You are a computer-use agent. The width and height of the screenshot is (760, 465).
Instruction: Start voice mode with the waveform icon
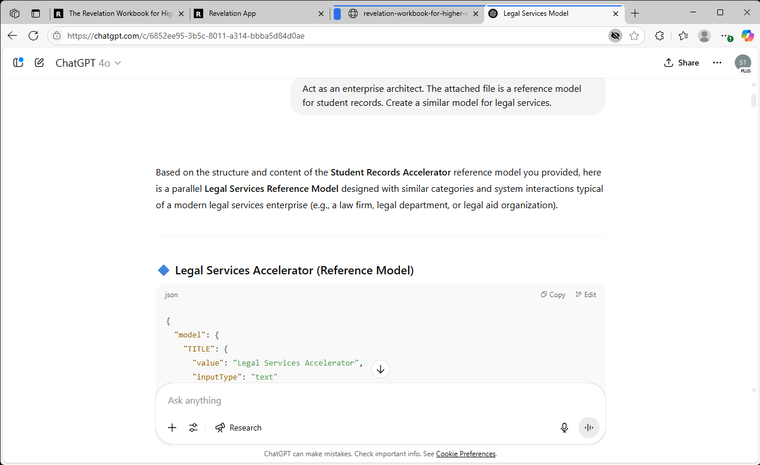[588, 428]
